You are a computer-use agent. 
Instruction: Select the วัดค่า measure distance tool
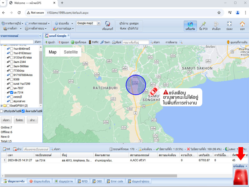click(105, 42)
